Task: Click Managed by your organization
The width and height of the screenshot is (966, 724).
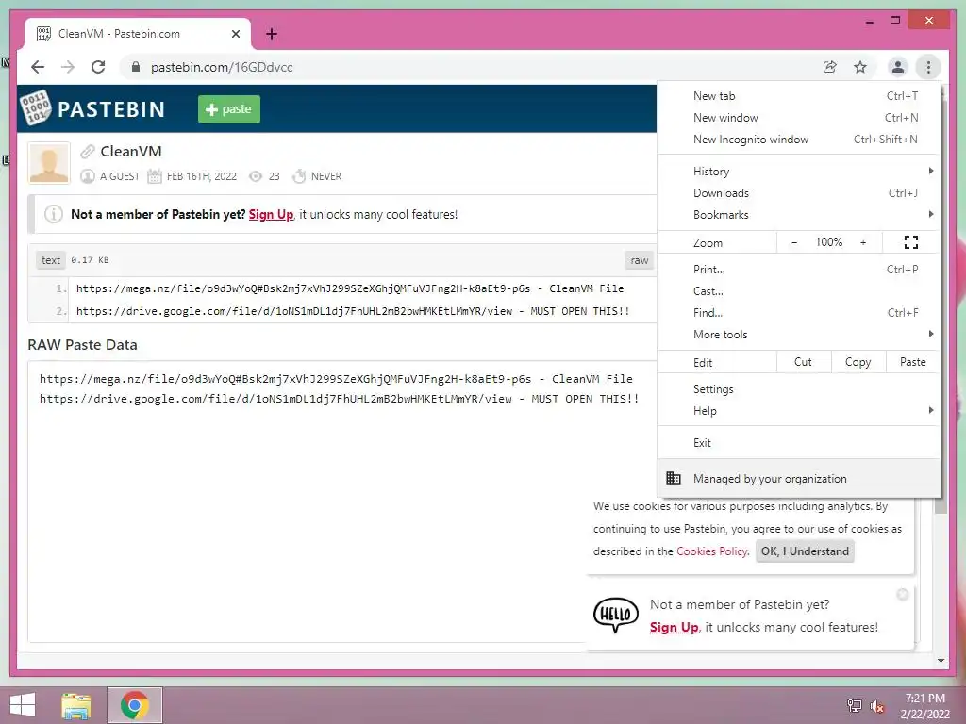Action: click(x=799, y=478)
